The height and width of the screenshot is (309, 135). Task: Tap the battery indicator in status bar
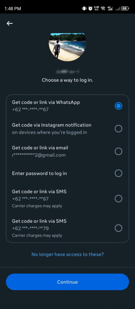tap(125, 8)
